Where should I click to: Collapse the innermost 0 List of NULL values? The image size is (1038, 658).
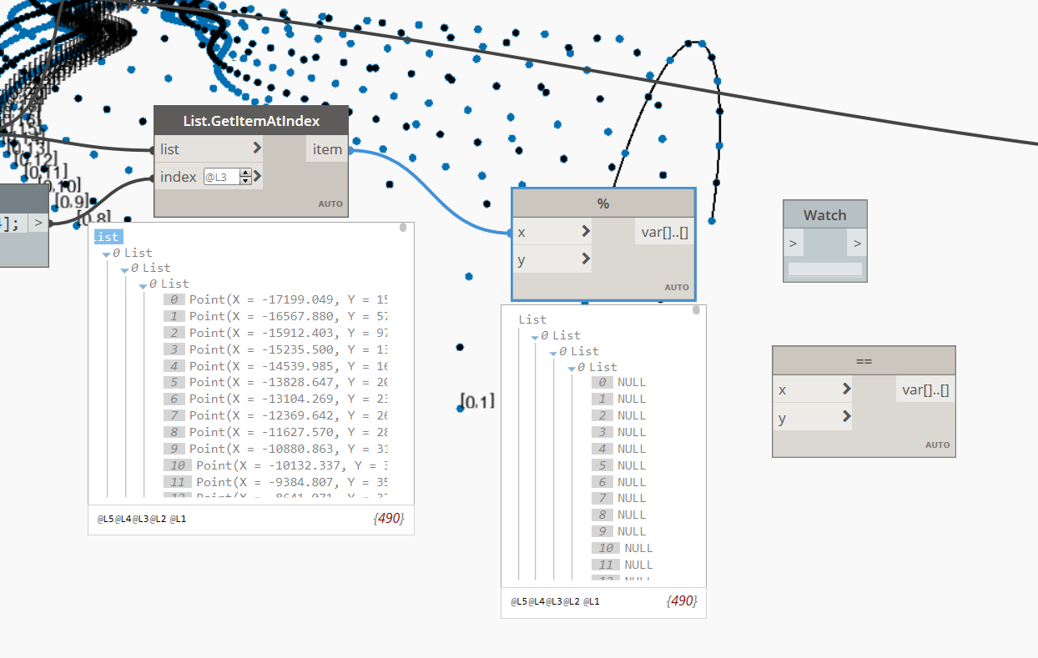pos(572,368)
